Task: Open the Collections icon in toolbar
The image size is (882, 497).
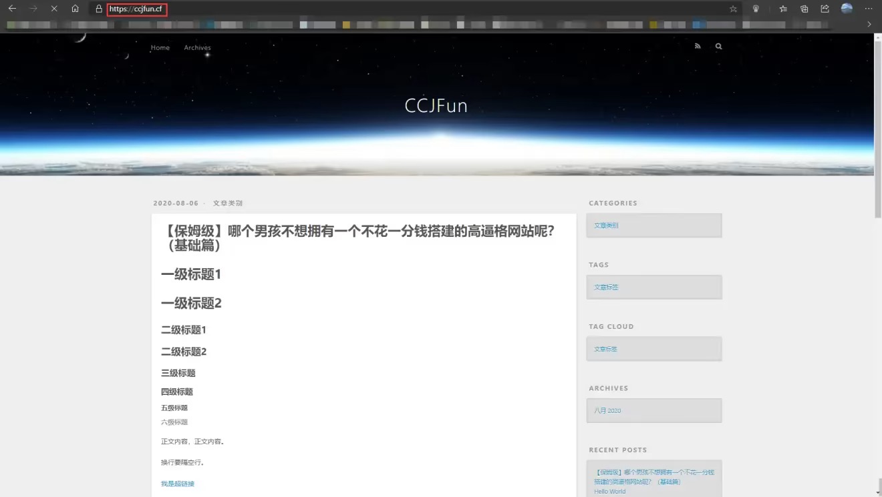Action: [804, 9]
